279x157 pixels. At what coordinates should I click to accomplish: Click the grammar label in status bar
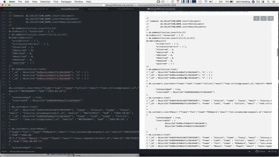point(4,151)
